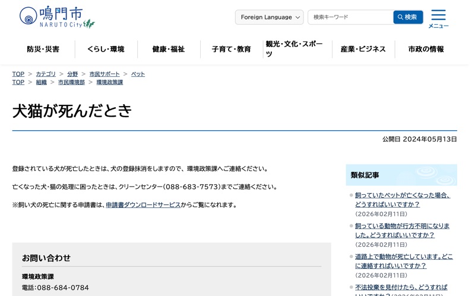Open the 防災・災害 menu
475x296 pixels.
(x=43, y=49)
